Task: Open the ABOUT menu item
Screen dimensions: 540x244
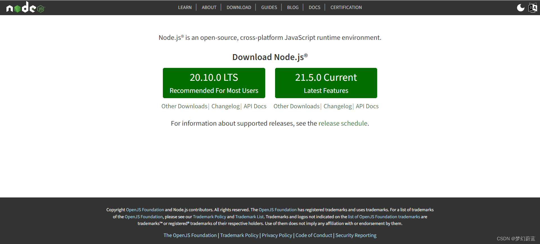Action: pyautogui.click(x=209, y=8)
